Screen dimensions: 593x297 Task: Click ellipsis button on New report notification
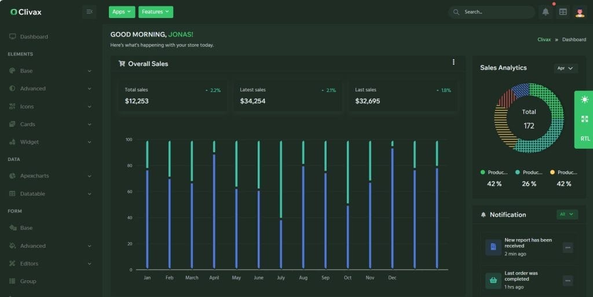568,247
